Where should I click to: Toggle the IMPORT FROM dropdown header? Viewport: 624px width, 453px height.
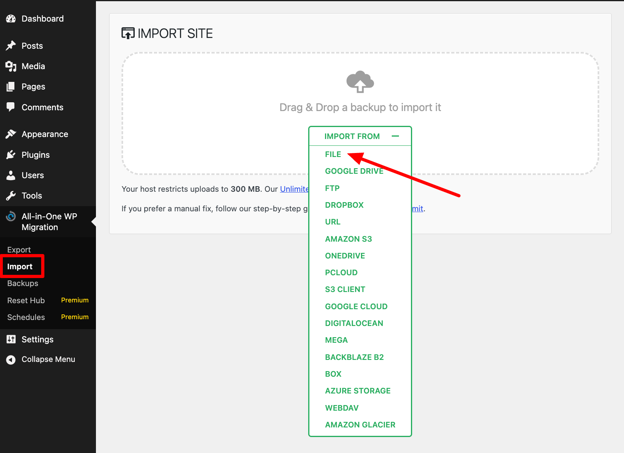(360, 136)
